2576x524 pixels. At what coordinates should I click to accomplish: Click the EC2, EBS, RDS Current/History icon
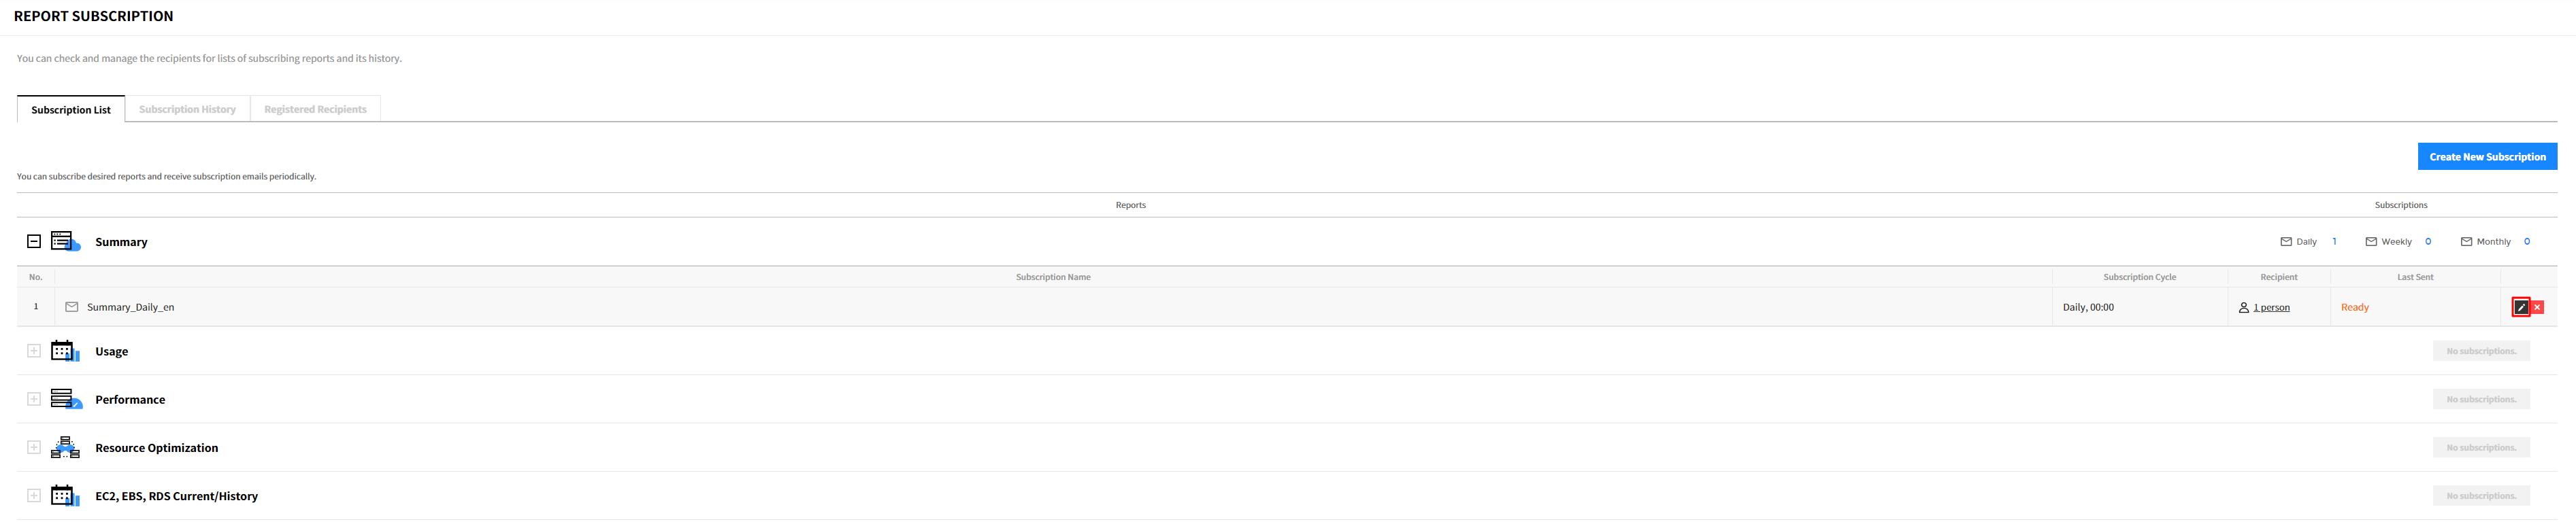pos(65,496)
